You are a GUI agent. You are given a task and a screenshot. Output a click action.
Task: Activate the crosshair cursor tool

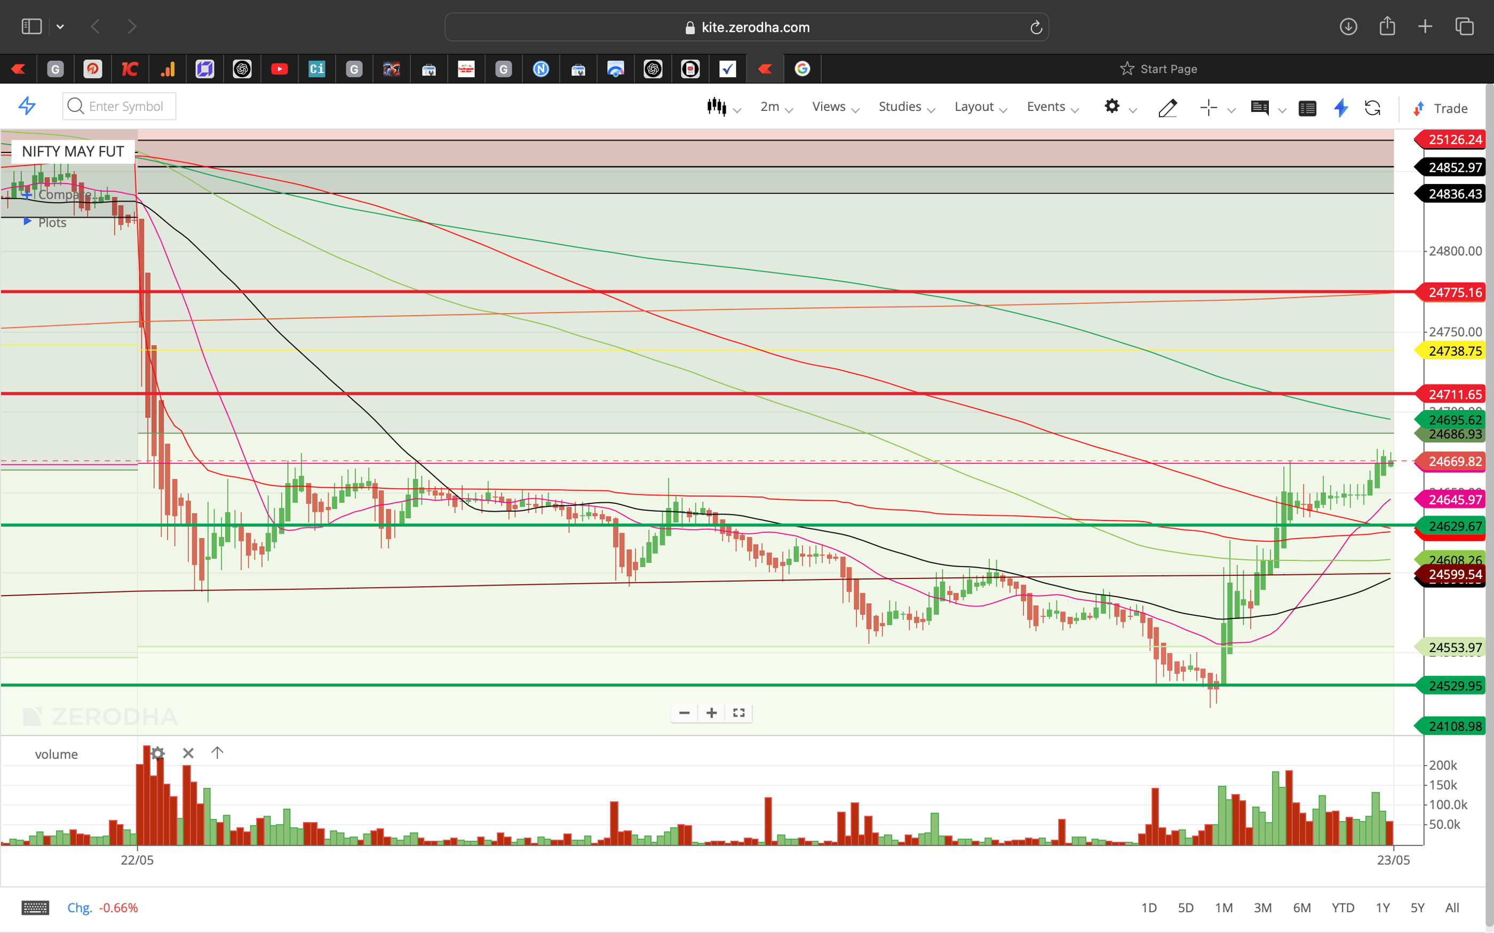point(1208,107)
